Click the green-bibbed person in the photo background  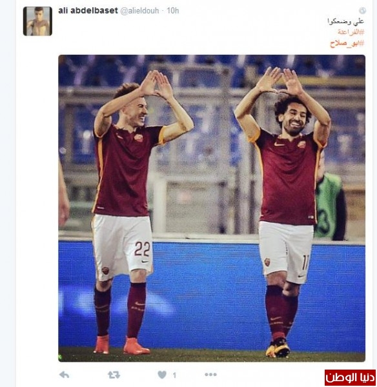click(331, 206)
